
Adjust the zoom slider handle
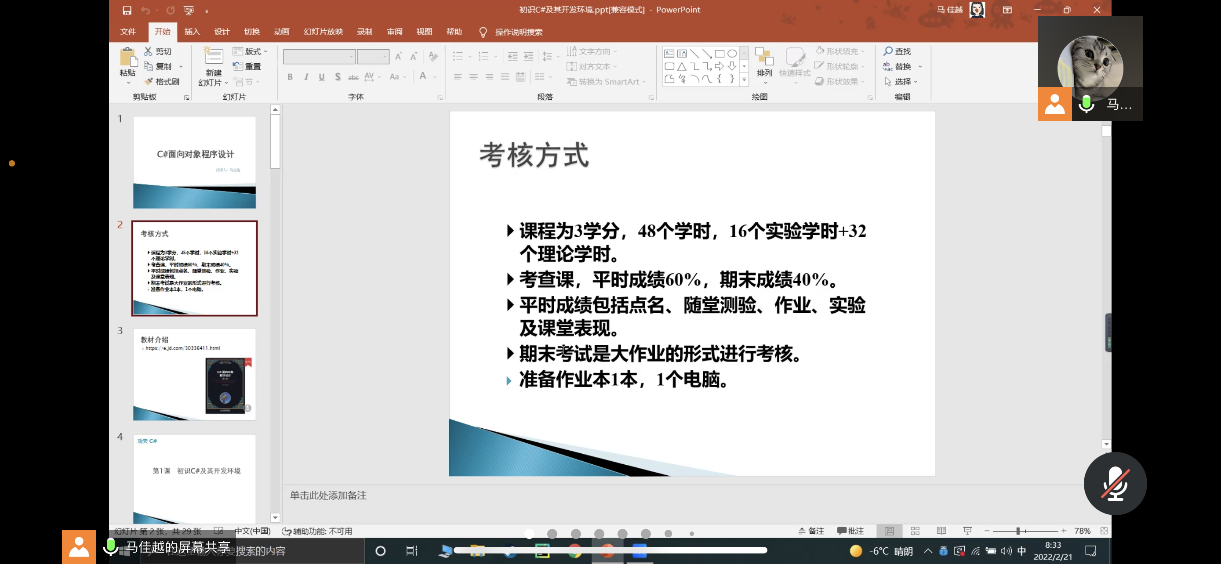pos(1018,531)
